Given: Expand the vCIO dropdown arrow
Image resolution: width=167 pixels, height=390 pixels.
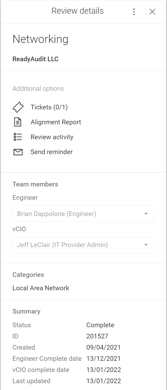Looking at the screenshot, I should click(x=146, y=245).
